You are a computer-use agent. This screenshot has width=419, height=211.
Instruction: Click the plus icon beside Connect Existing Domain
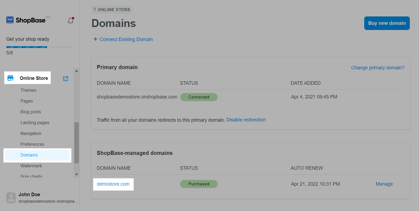click(x=95, y=39)
